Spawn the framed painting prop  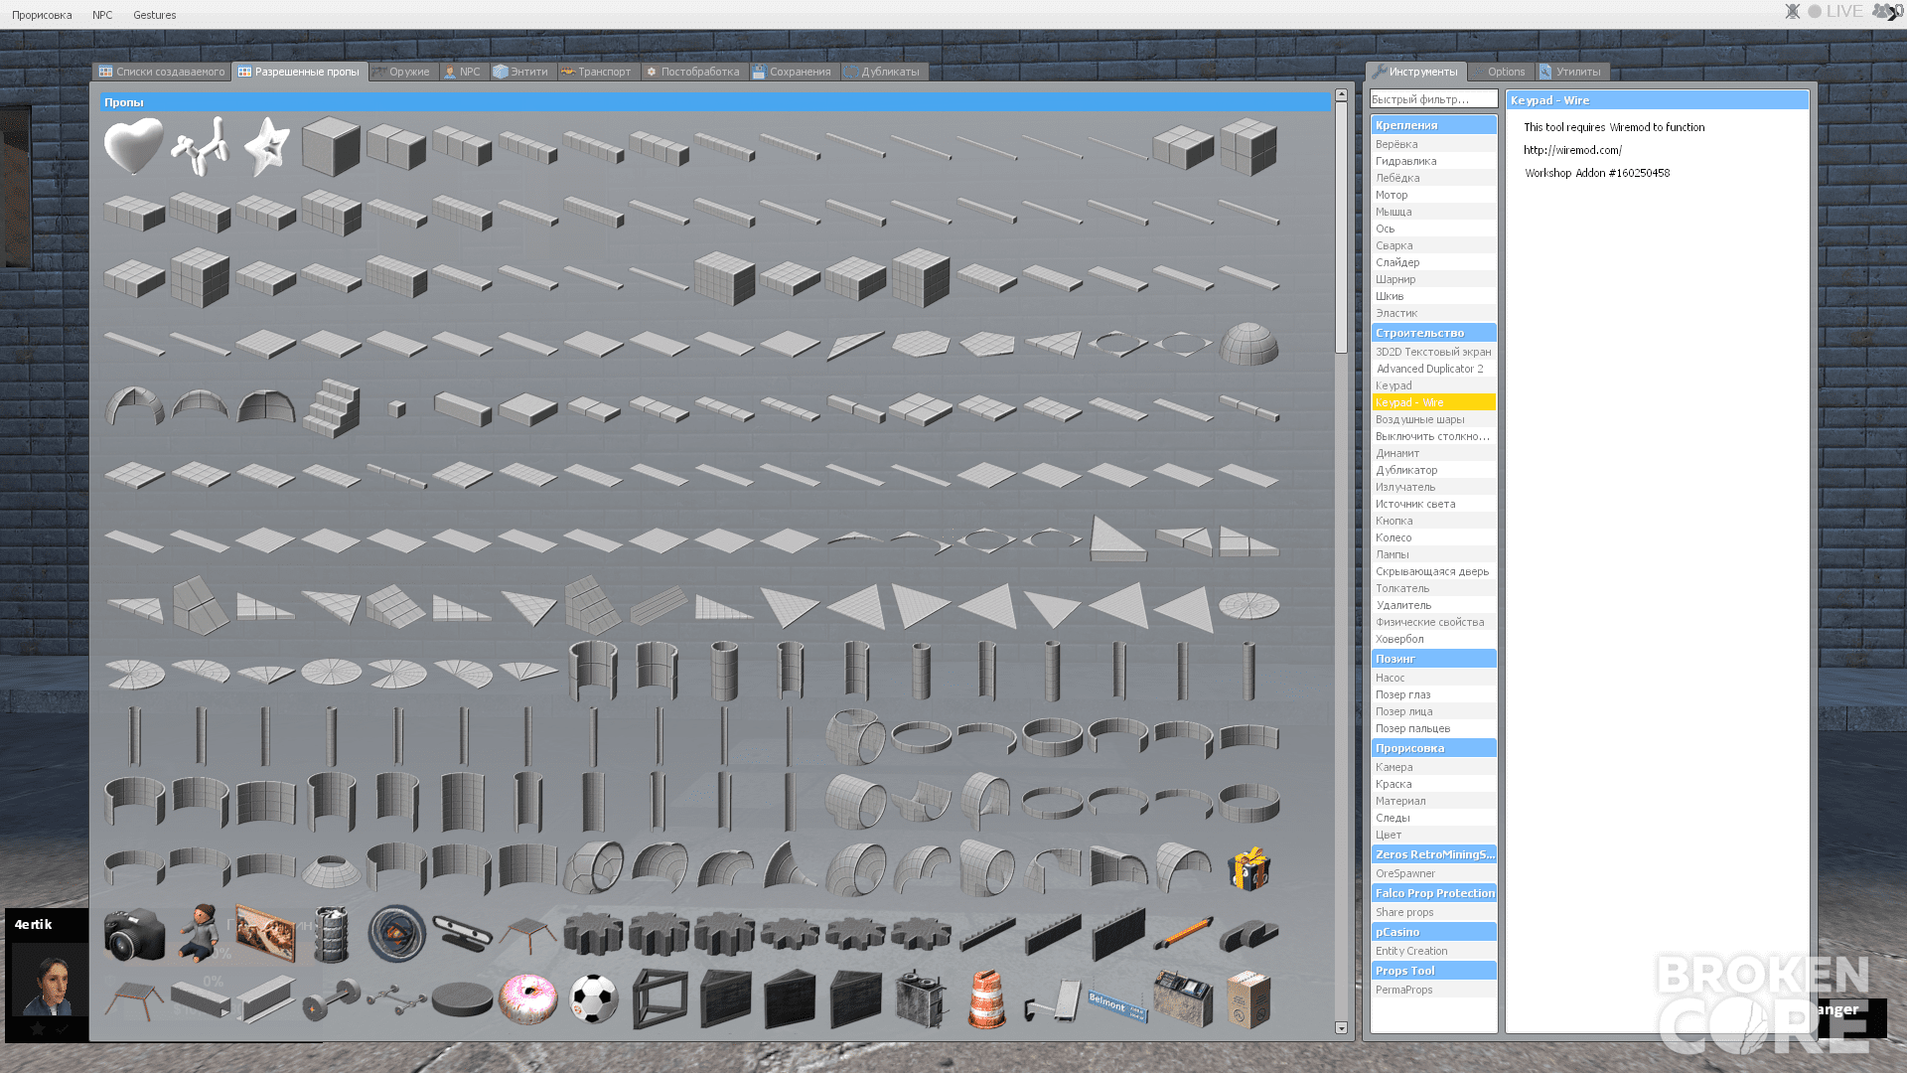coord(265,934)
